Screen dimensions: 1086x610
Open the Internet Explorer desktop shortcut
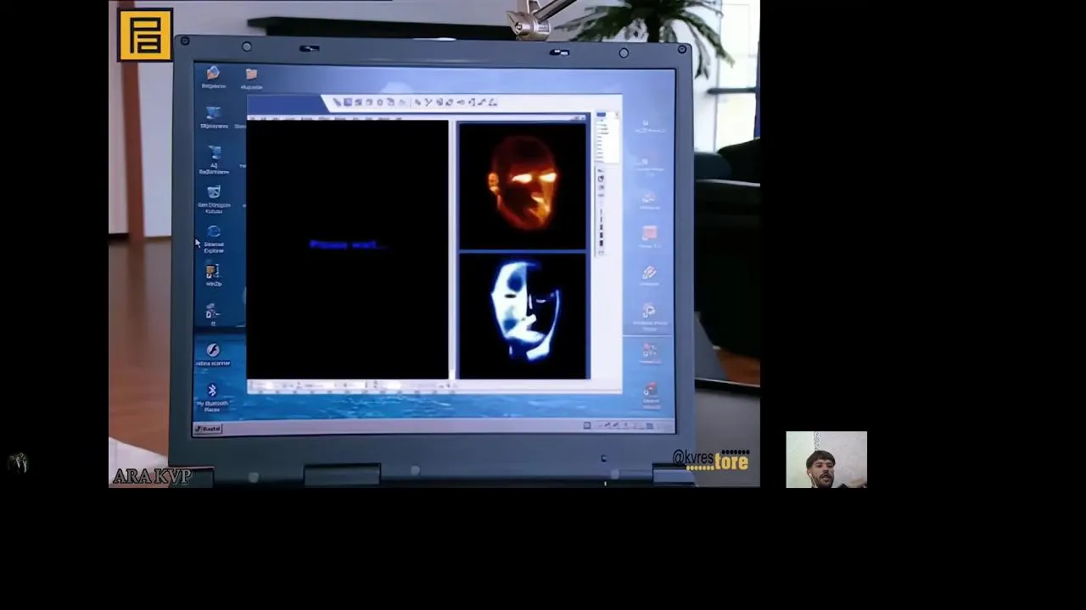[x=214, y=239]
